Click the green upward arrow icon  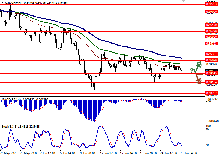click(x=198, y=67)
